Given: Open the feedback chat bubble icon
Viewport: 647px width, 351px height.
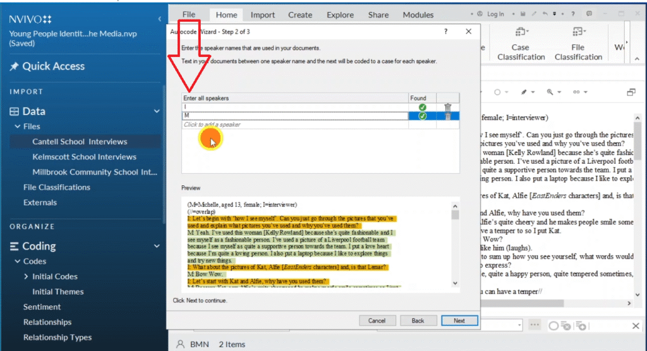Looking at the screenshot, I should (589, 14).
